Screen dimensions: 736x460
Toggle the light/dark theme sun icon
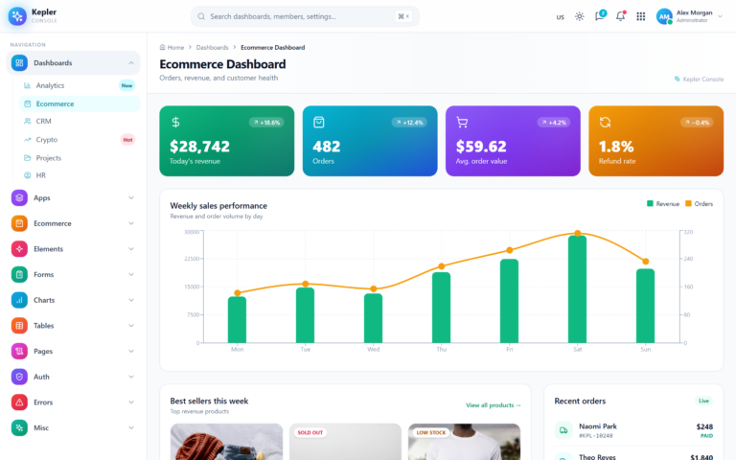pyautogui.click(x=580, y=16)
